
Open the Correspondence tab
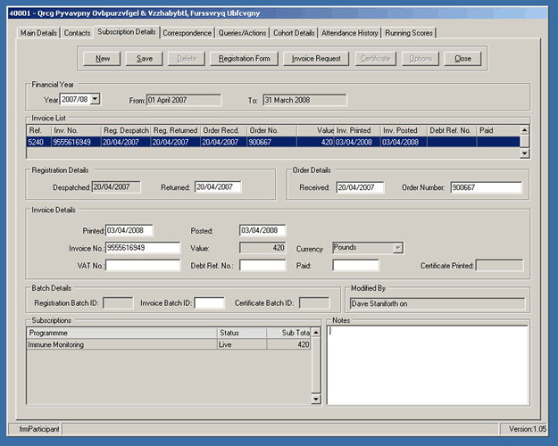pos(187,33)
